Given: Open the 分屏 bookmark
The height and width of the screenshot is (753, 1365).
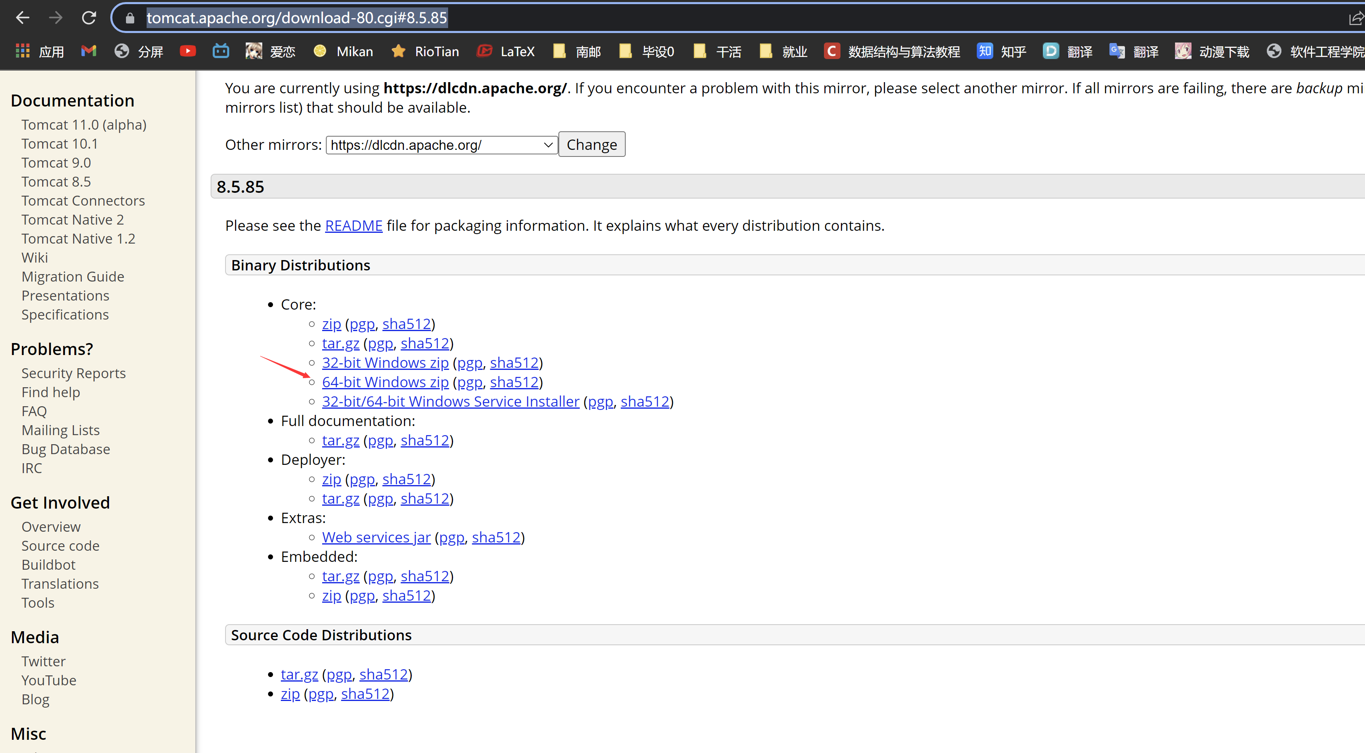Looking at the screenshot, I should tap(139, 51).
